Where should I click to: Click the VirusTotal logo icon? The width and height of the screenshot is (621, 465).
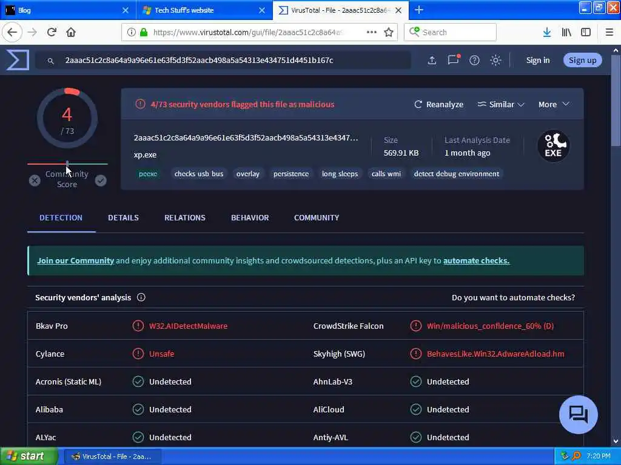[18, 60]
